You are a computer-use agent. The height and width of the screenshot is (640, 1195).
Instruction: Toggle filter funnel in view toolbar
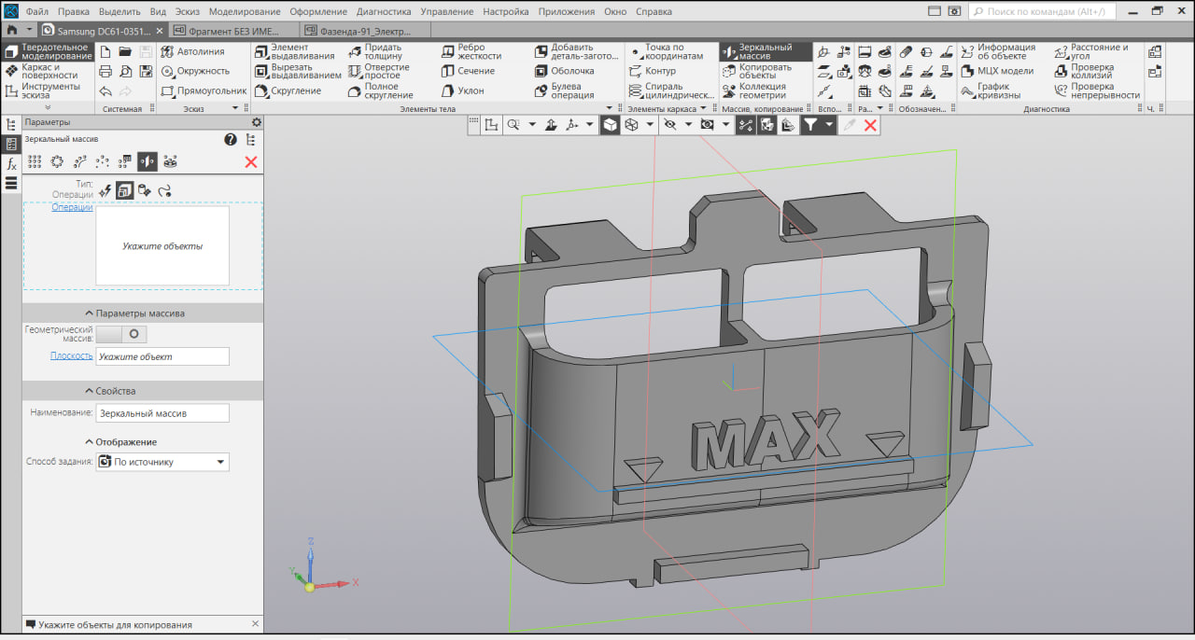[x=810, y=124]
